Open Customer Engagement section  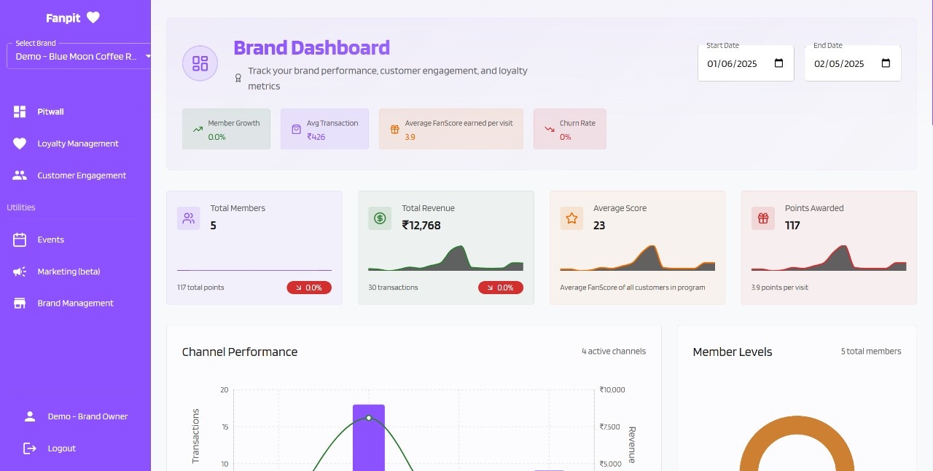(82, 175)
